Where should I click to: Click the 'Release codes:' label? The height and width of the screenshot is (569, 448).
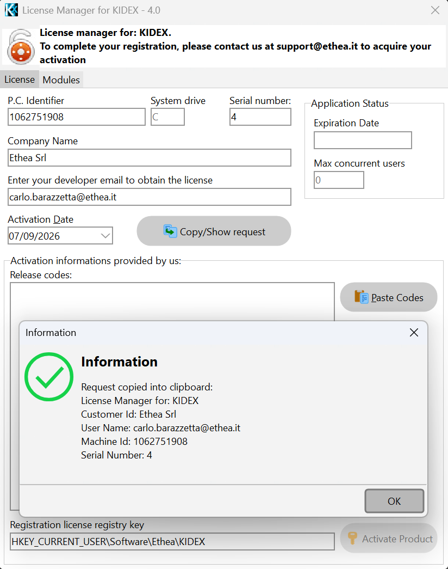point(41,275)
